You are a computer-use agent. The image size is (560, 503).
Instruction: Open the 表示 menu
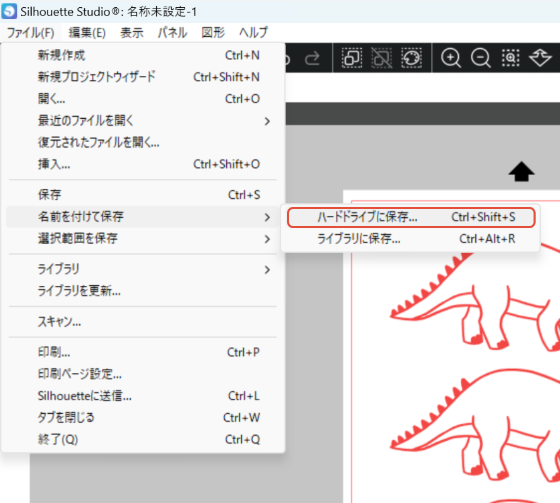(131, 33)
